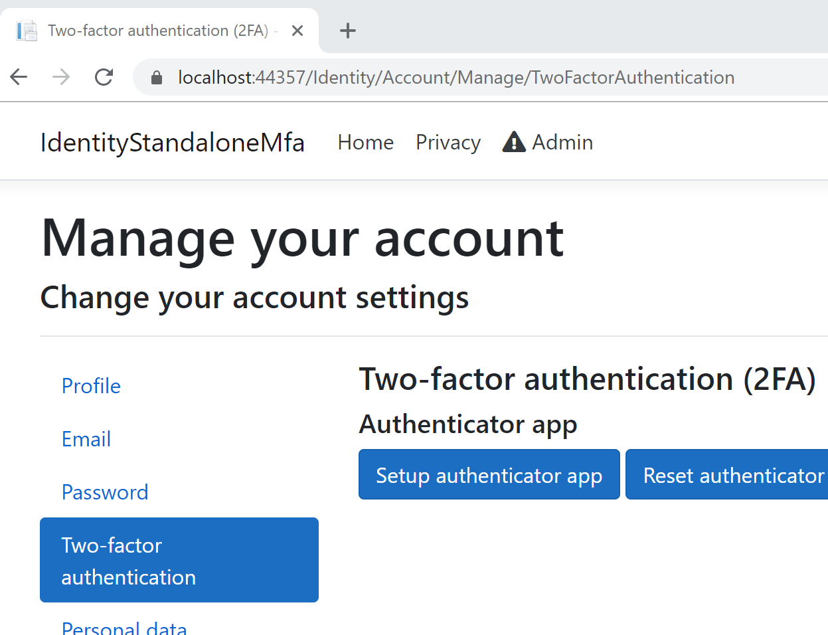Open the Profile settings link
This screenshot has width=828, height=635.
pyautogui.click(x=91, y=385)
